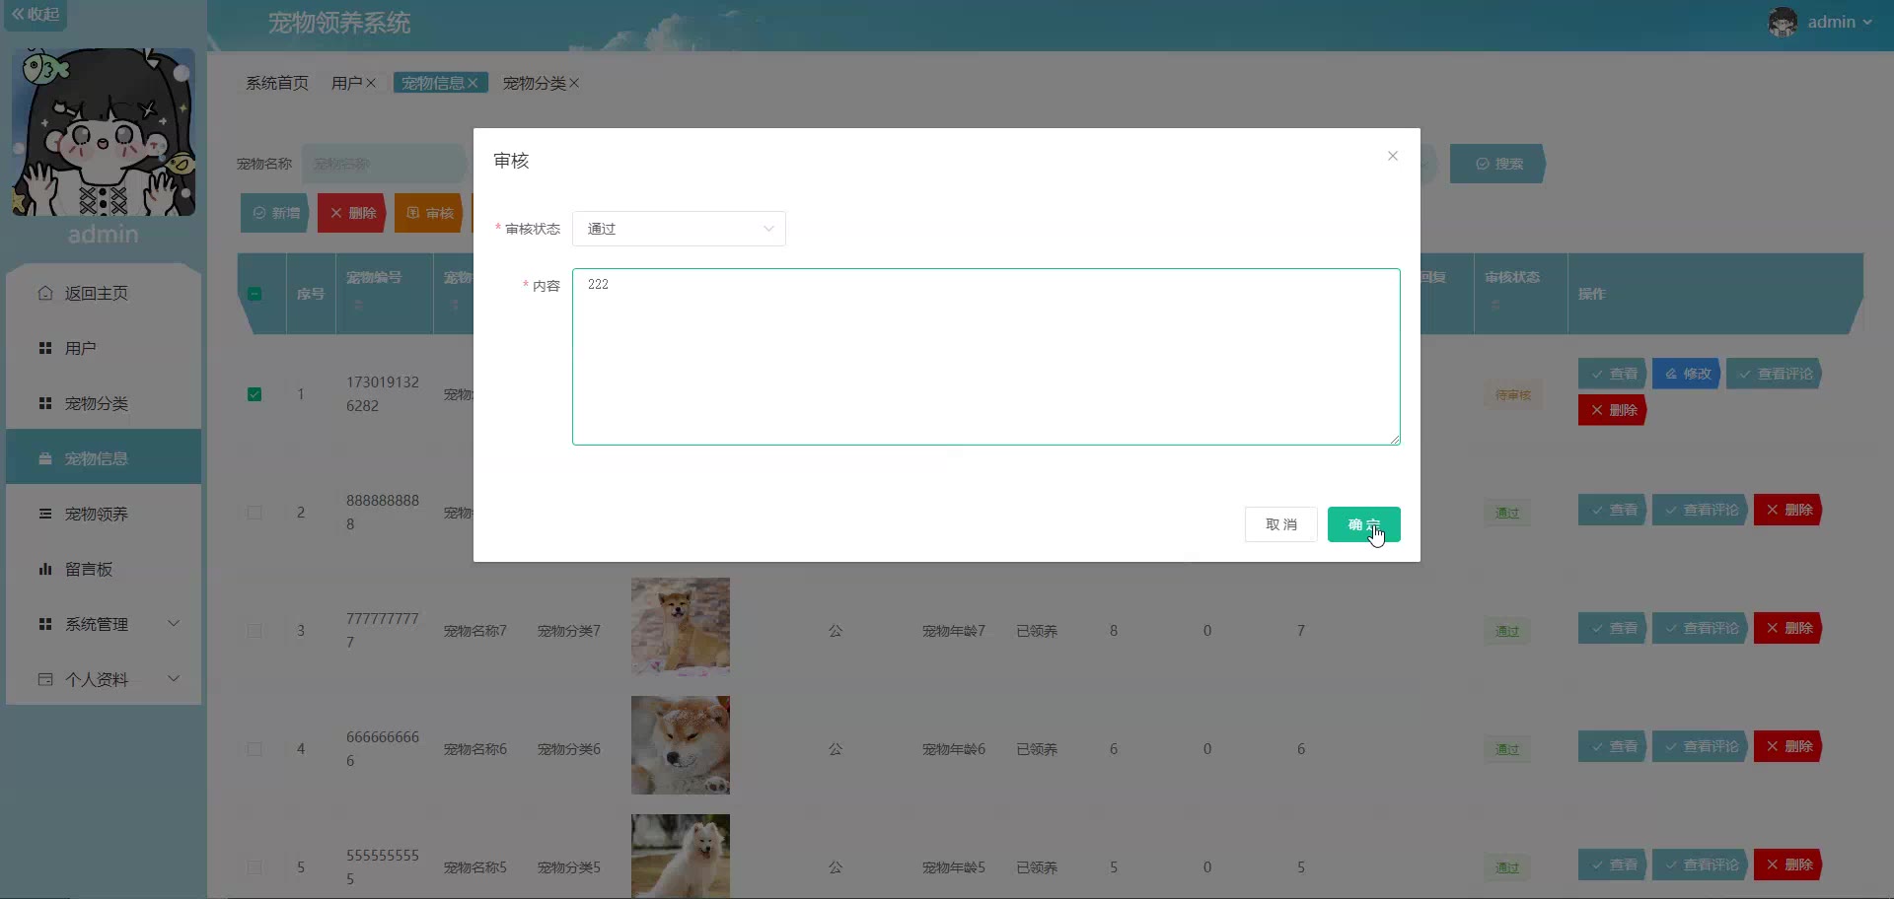Click the 搜索 button
1894x899 pixels.
(1497, 164)
